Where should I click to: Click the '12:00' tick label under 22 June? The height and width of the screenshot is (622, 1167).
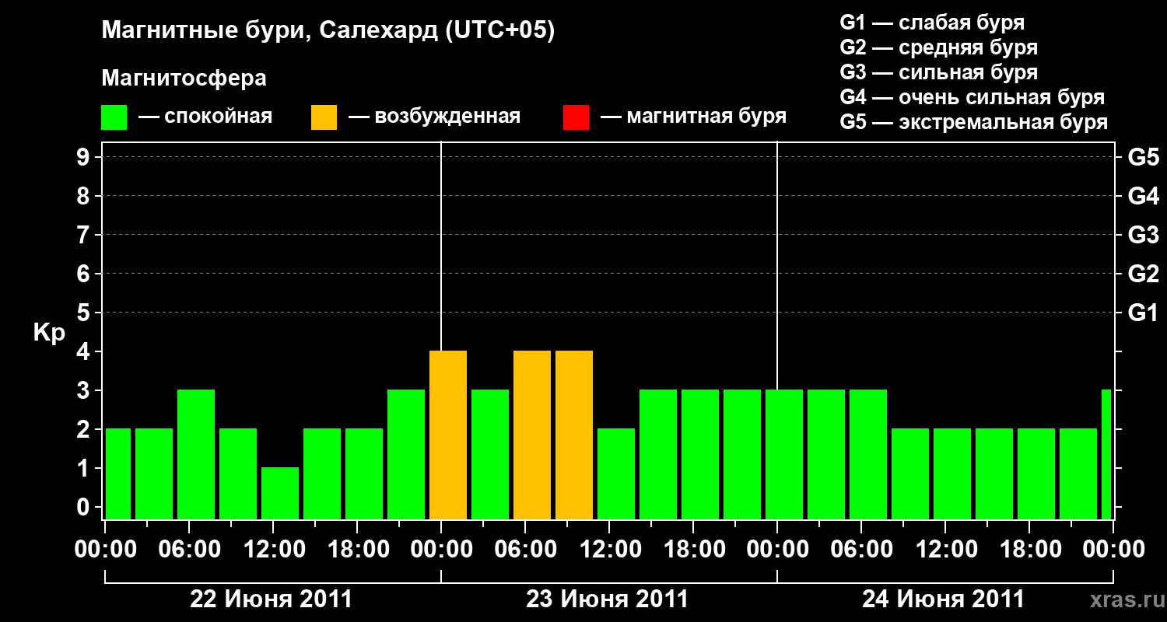273,550
